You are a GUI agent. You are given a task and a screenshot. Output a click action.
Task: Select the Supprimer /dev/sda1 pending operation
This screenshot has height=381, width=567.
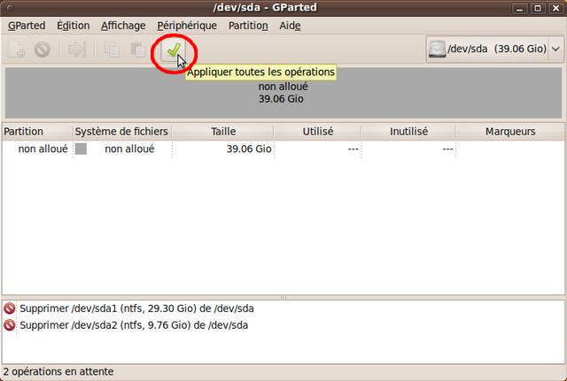click(136, 309)
